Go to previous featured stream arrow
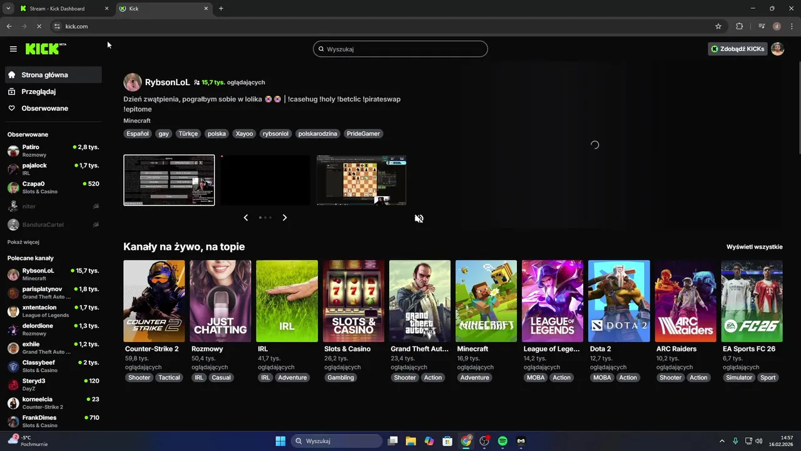Viewport: 801px width, 451px height. coord(245,217)
